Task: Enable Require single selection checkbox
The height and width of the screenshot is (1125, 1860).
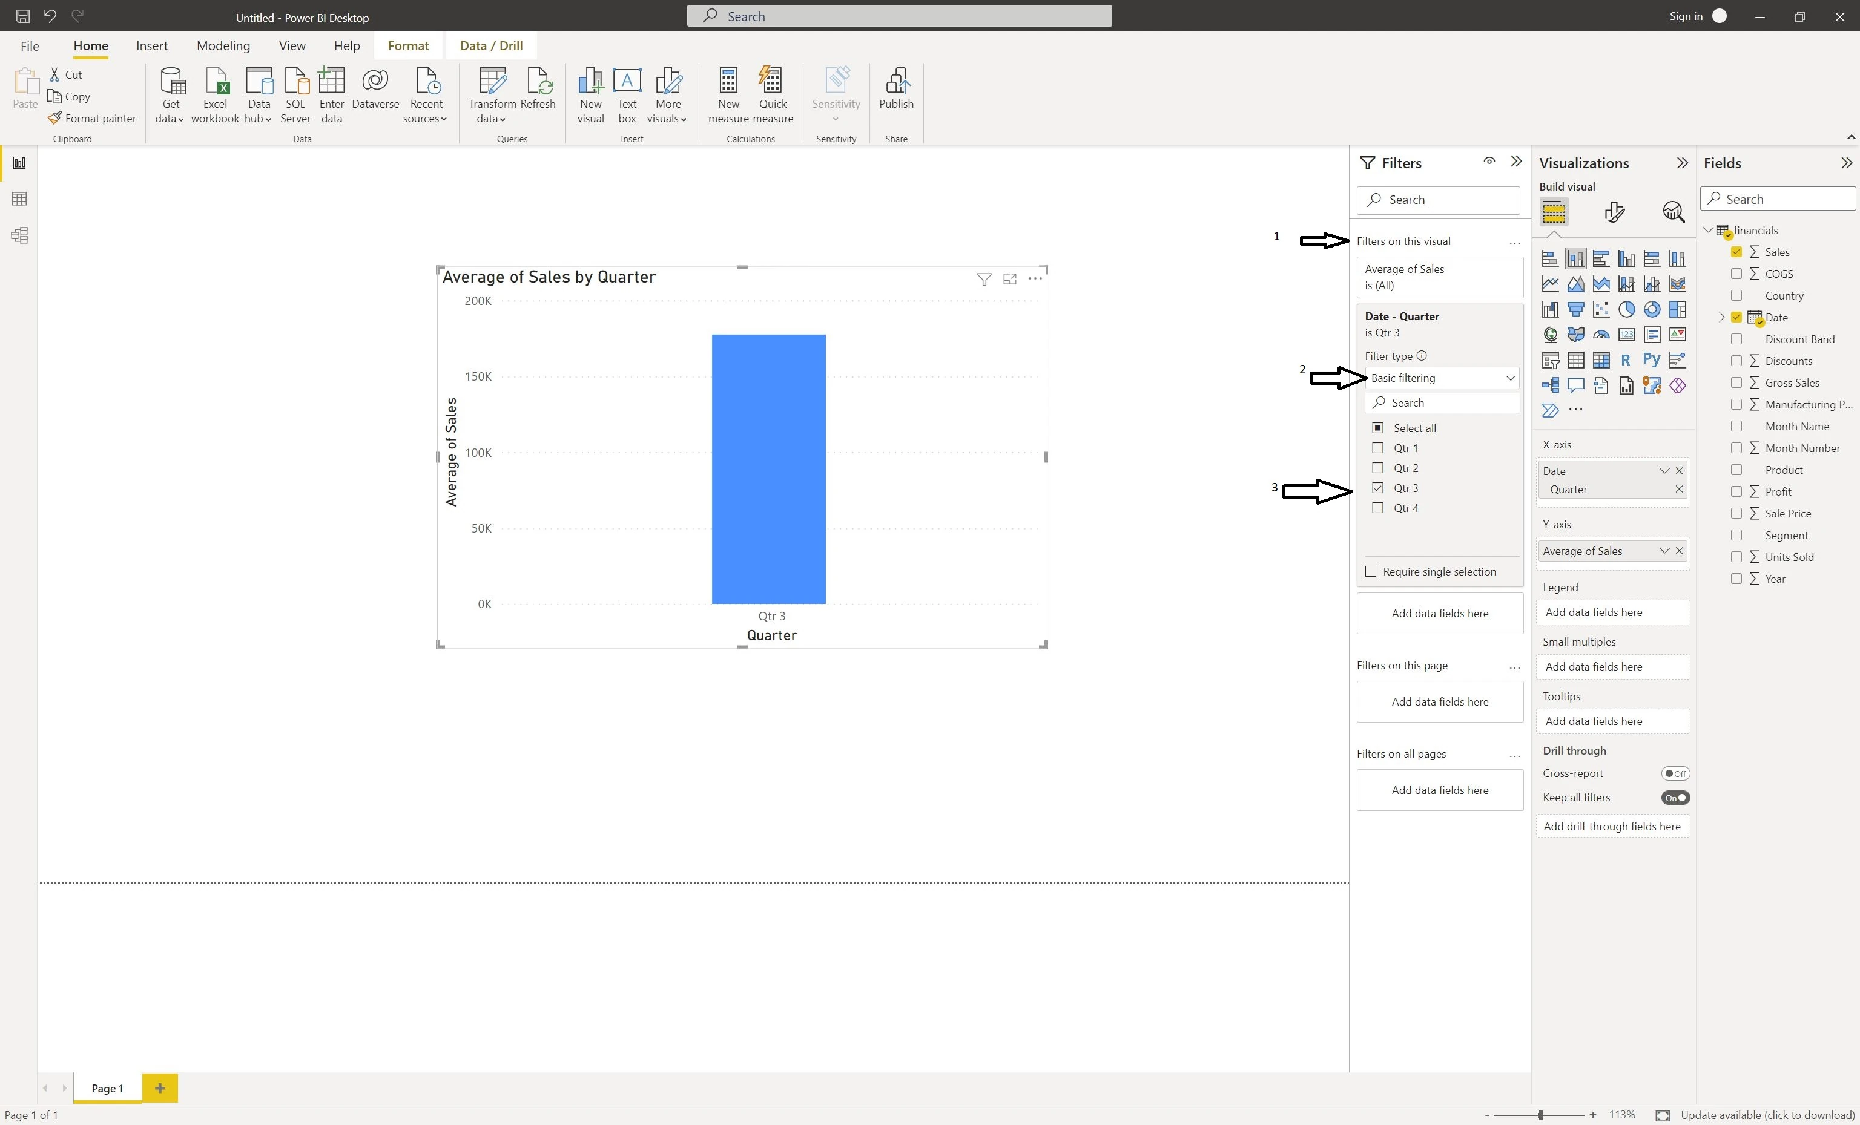Action: pyautogui.click(x=1371, y=572)
